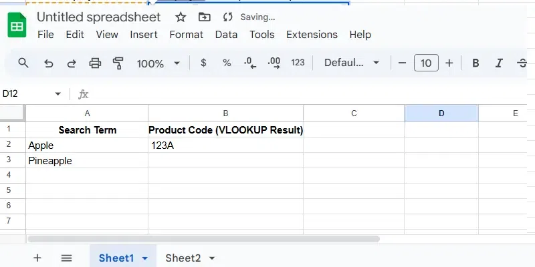Format selection as currency
This screenshot has height=267, width=535.
click(x=203, y=63)
